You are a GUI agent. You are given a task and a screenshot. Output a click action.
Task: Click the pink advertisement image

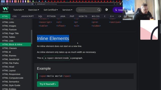pos(149,30)
